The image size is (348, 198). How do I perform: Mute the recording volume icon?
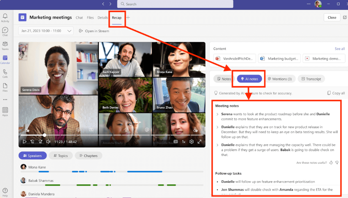[48, 141]
